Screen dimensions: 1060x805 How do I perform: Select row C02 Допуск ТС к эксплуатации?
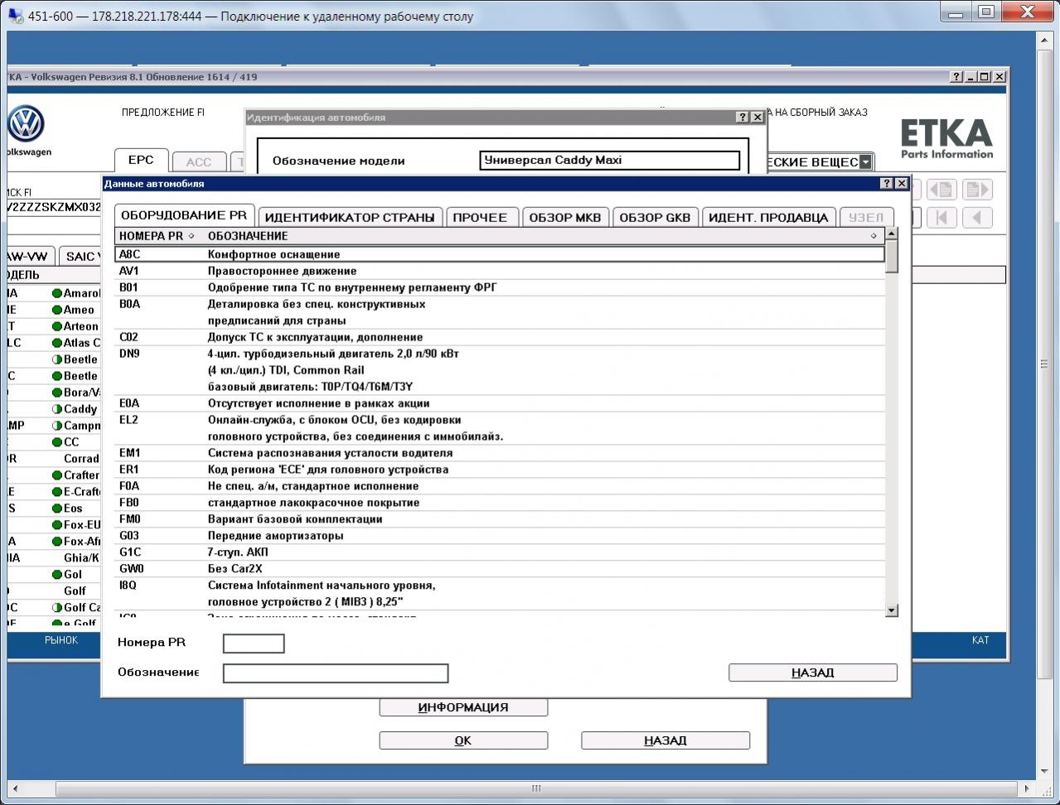[x=501, y=337]
